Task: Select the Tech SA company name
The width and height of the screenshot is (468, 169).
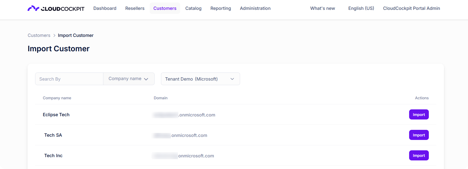Action: click(x=53, y=135)
